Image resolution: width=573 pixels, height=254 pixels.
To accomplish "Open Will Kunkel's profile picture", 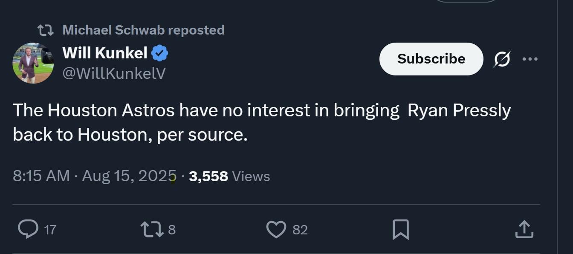I will 32,63.
